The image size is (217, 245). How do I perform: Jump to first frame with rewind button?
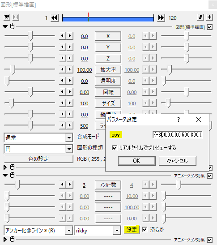click(x=55, y=18)
